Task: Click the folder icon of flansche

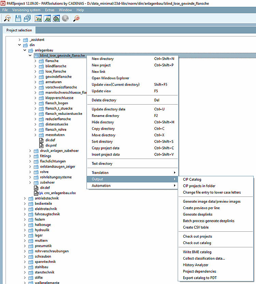Action: [41, 61]
